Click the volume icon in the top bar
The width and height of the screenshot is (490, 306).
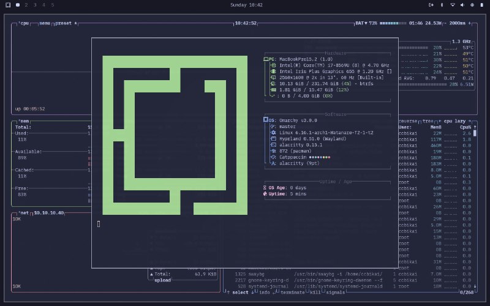pos(462,5)
